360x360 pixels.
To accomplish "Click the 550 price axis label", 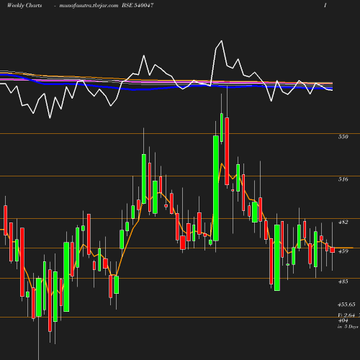I will 343,137.
